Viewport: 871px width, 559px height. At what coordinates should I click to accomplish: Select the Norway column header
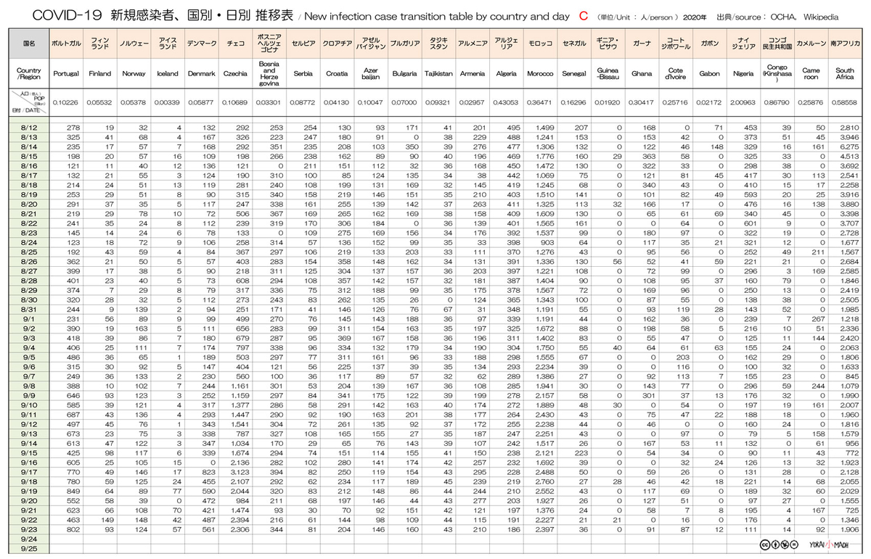point(134,74)
